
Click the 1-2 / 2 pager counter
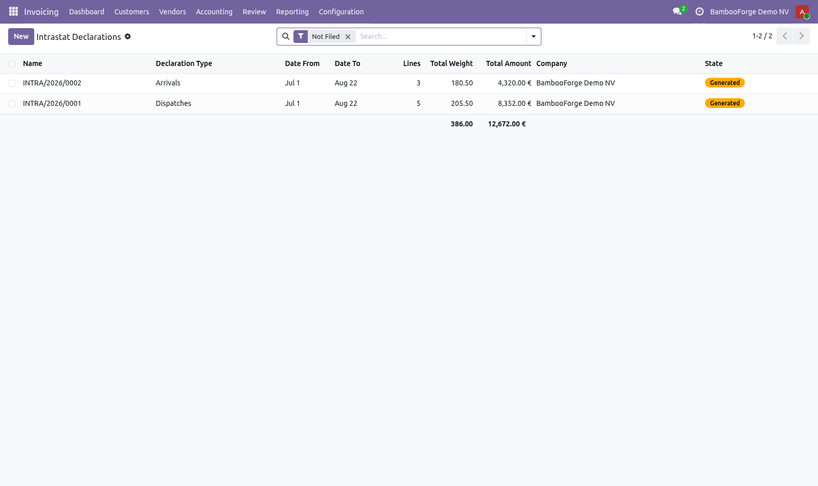[762, 36]
